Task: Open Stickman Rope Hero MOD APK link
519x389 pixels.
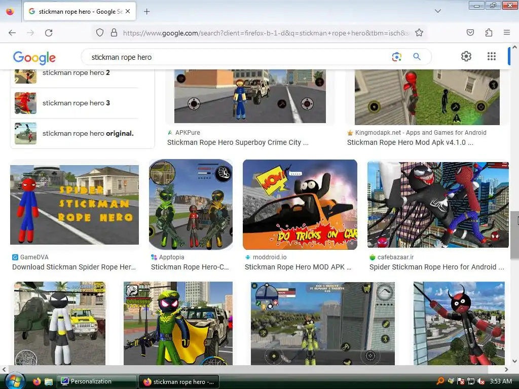Action: pos(298,267)
